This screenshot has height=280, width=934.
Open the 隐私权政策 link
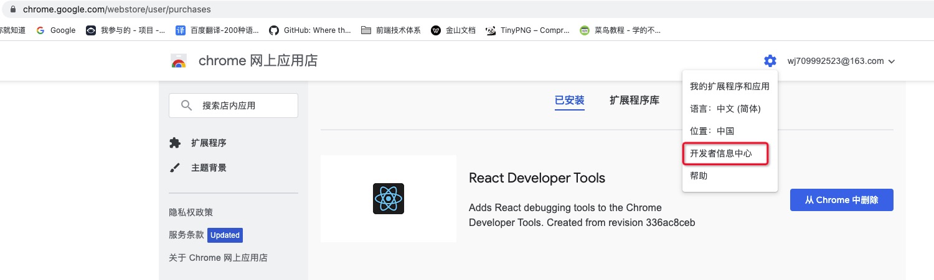(x=191, y=212)
